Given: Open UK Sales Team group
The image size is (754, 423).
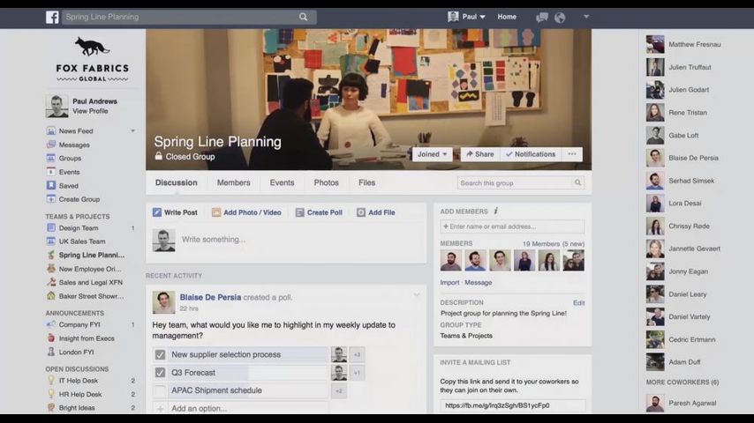Looking at the screenshot, I should [x=81, y=241].
